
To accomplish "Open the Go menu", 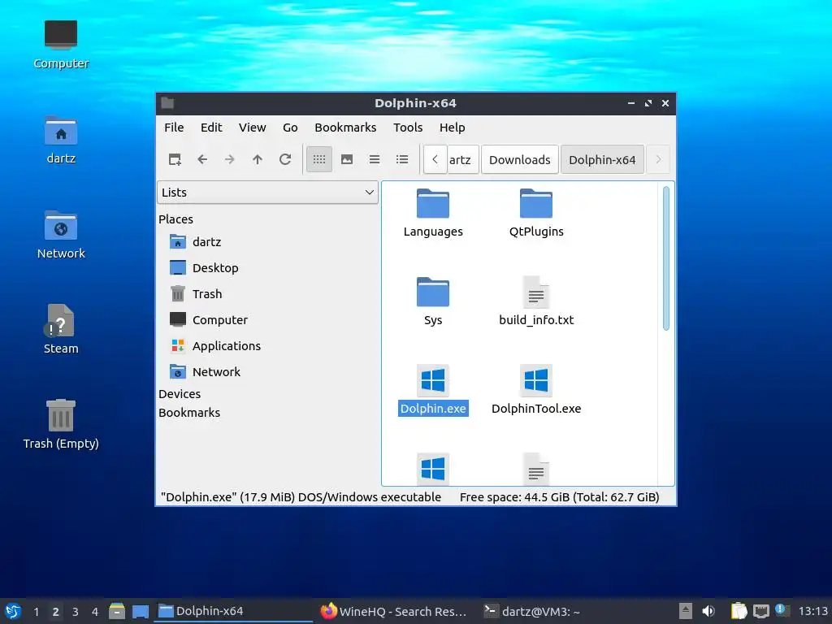I will [x=290, y=128].
